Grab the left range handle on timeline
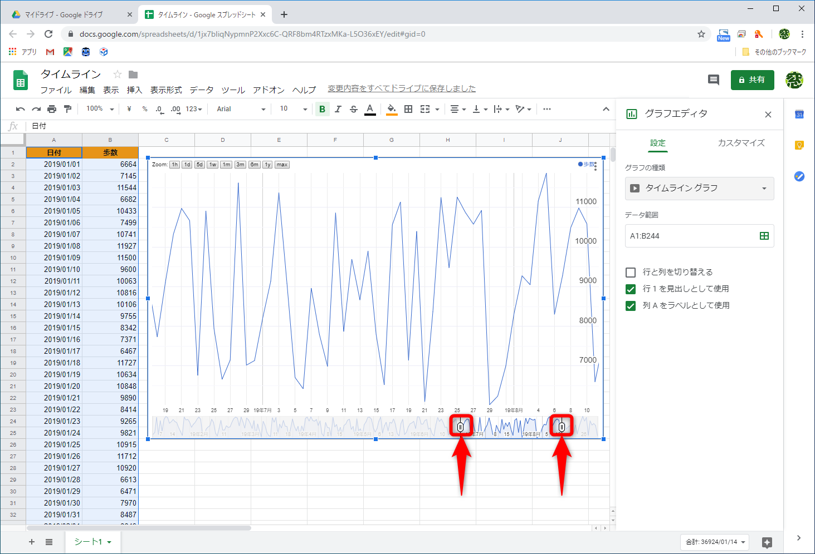The height and width of the screenshot is (554, 815). pos(461,427)
